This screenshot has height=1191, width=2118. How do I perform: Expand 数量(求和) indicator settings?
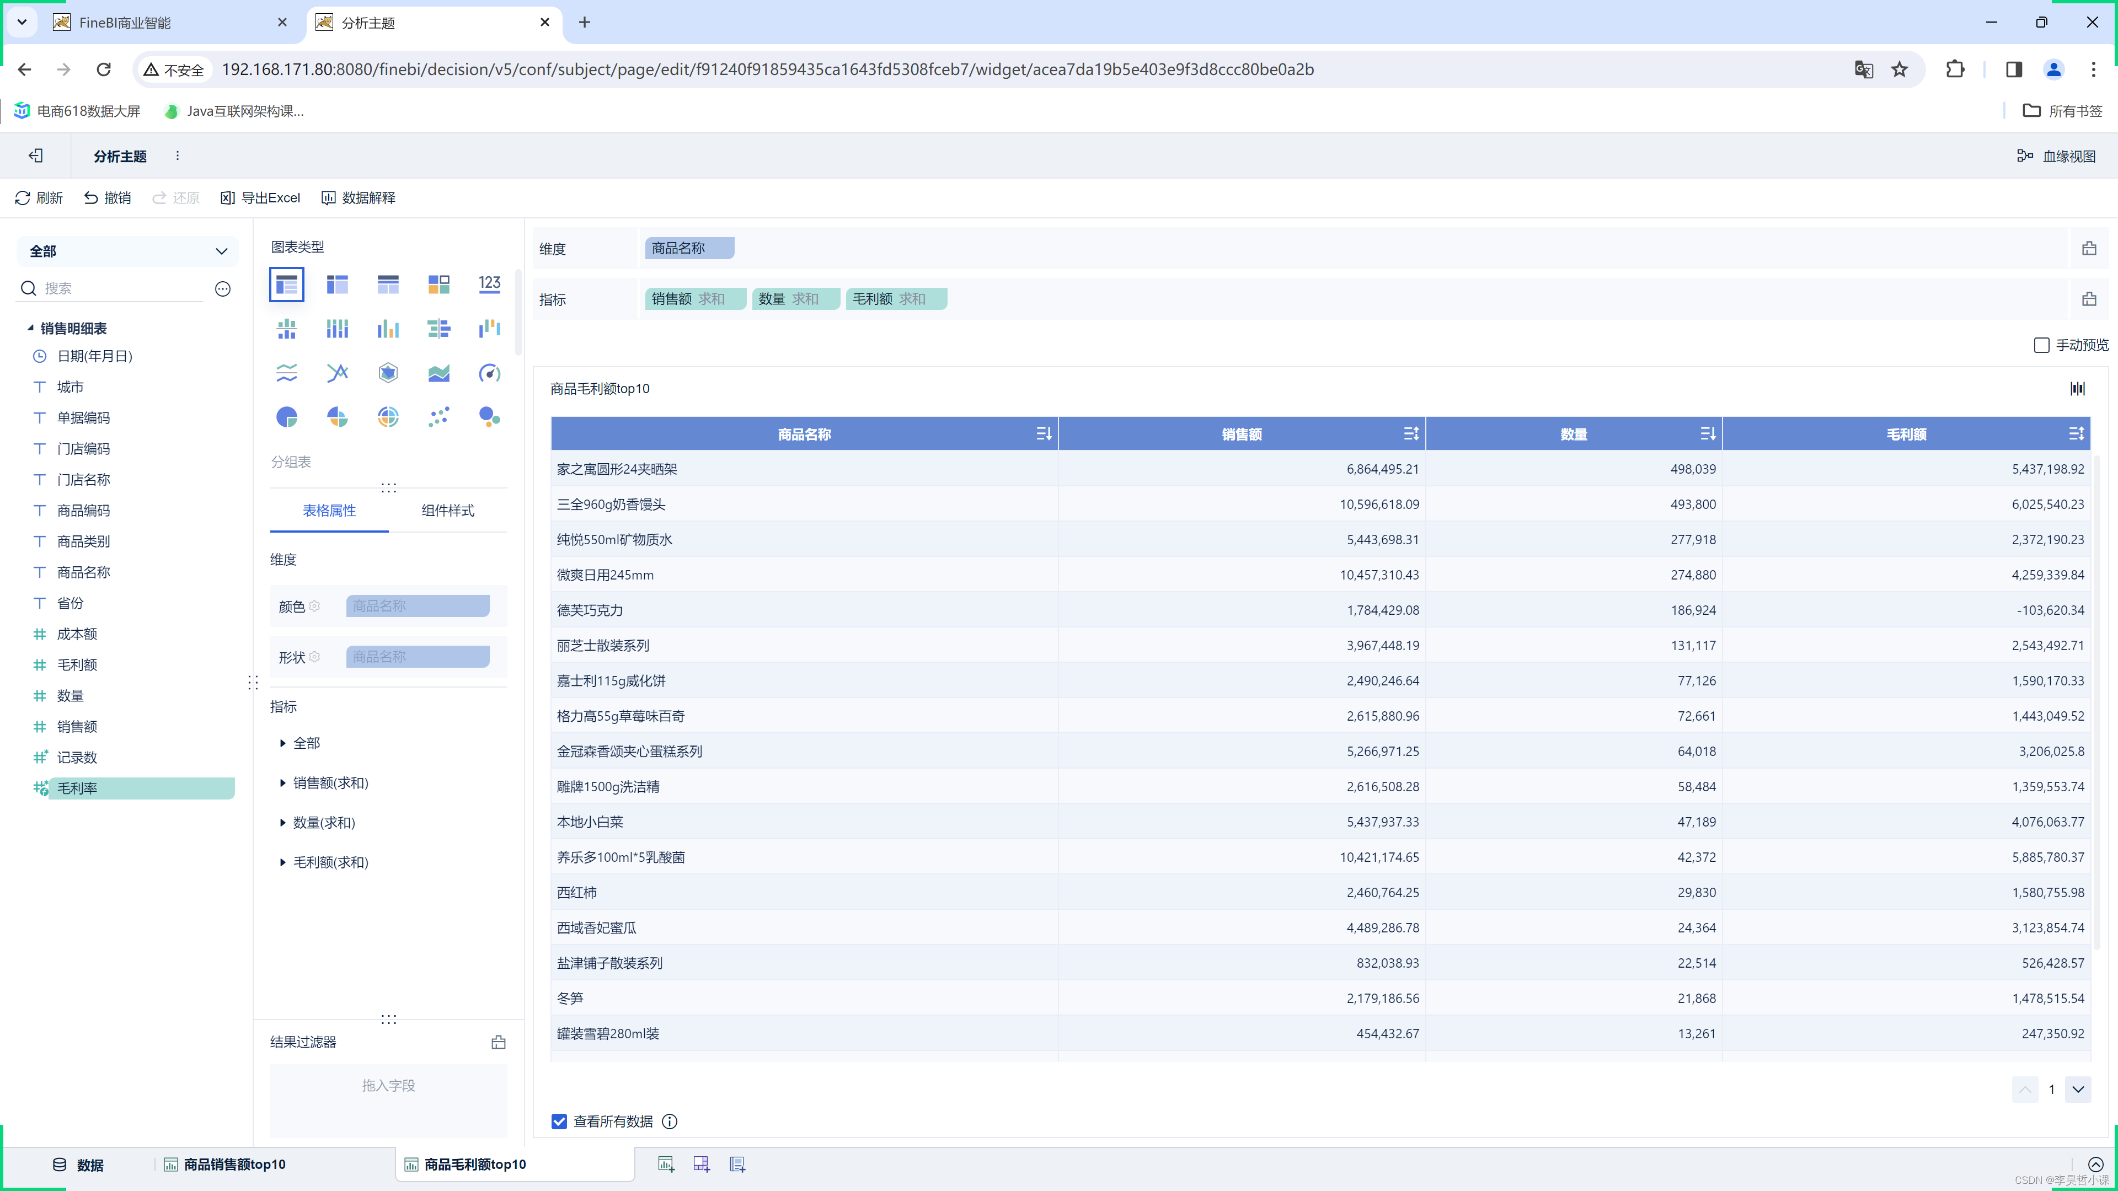283,823
